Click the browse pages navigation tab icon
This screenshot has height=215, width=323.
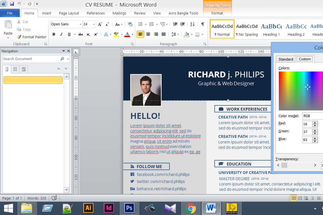[15, 69]
